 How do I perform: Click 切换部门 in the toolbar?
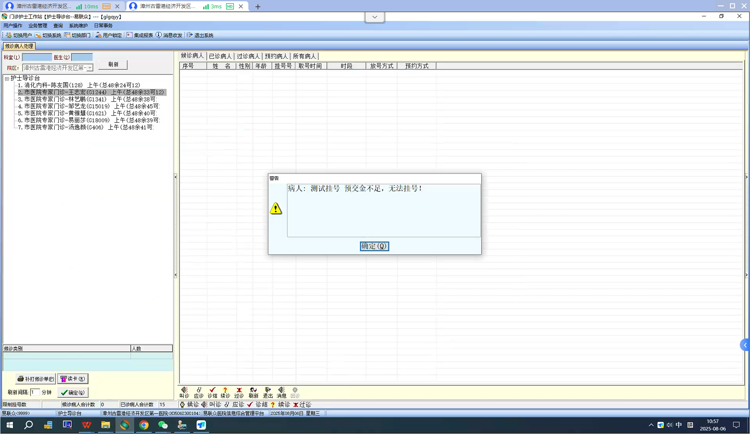click(x=77, y=35)
